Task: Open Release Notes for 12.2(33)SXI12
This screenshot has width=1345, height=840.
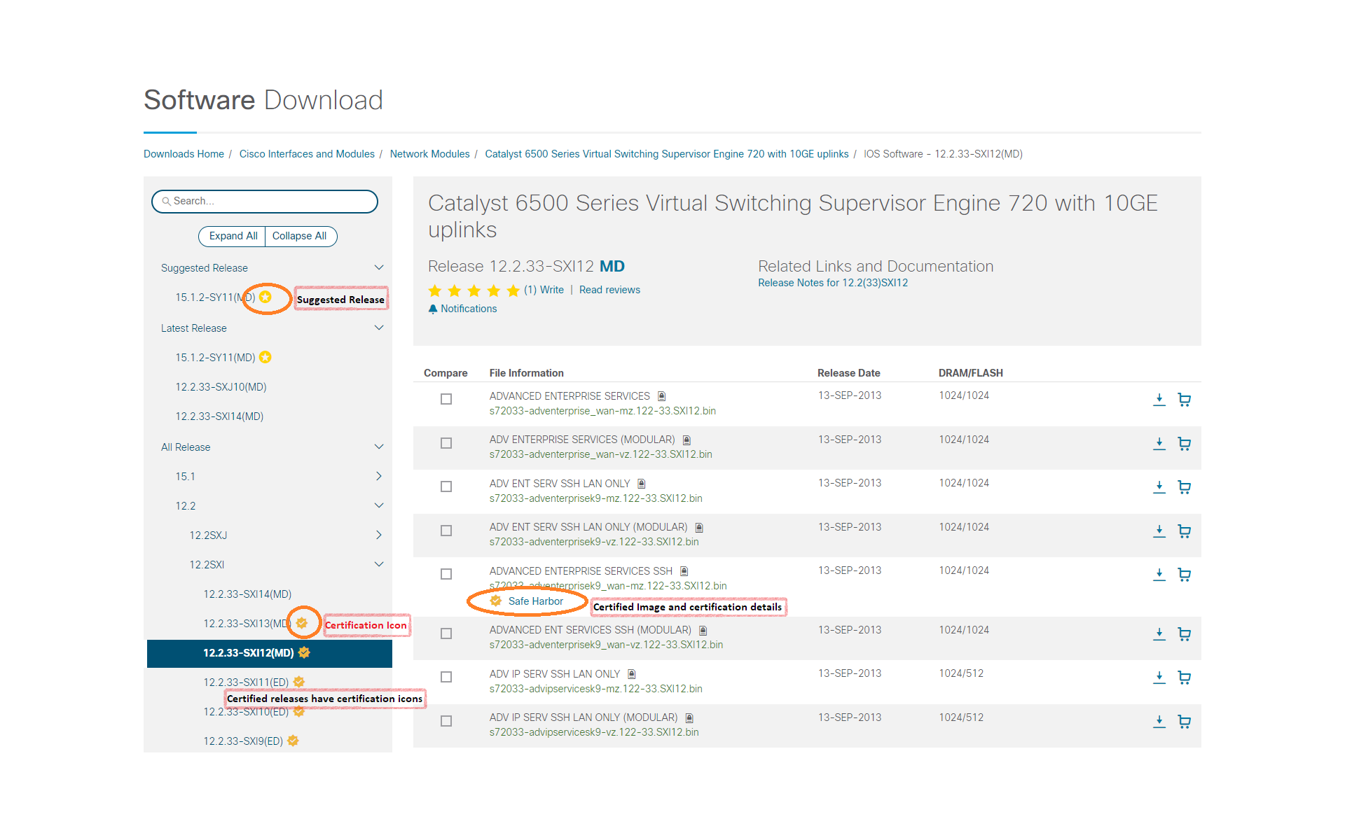Action: click(x=832, y=283)
